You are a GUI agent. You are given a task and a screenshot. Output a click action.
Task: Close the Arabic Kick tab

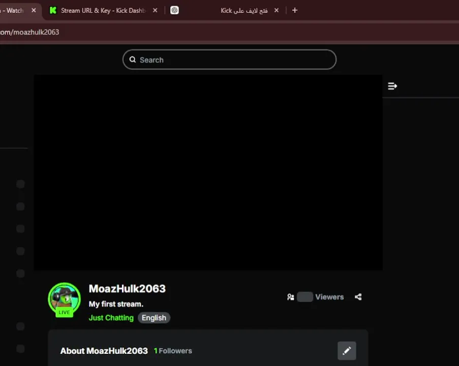pos(277,10)
